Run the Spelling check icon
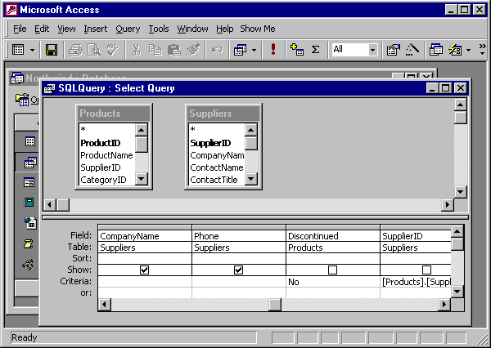Screen dimensions: 491x348 coord(113,50)
